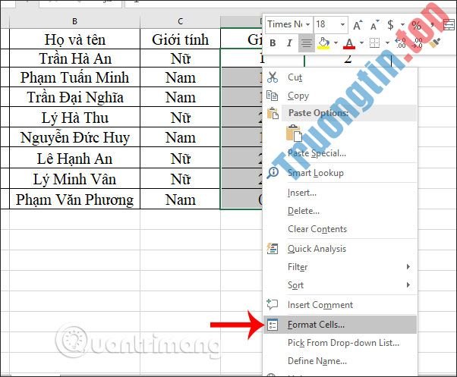Increase font size with large A icon
The height and width of the screenshot is (377, 457).
click(x=358, y=25)
